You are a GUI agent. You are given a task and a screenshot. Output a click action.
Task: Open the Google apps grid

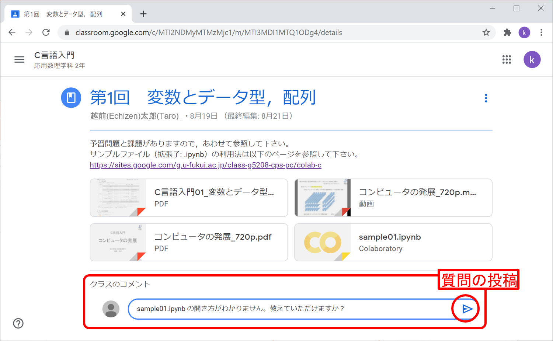click(507, 60)
